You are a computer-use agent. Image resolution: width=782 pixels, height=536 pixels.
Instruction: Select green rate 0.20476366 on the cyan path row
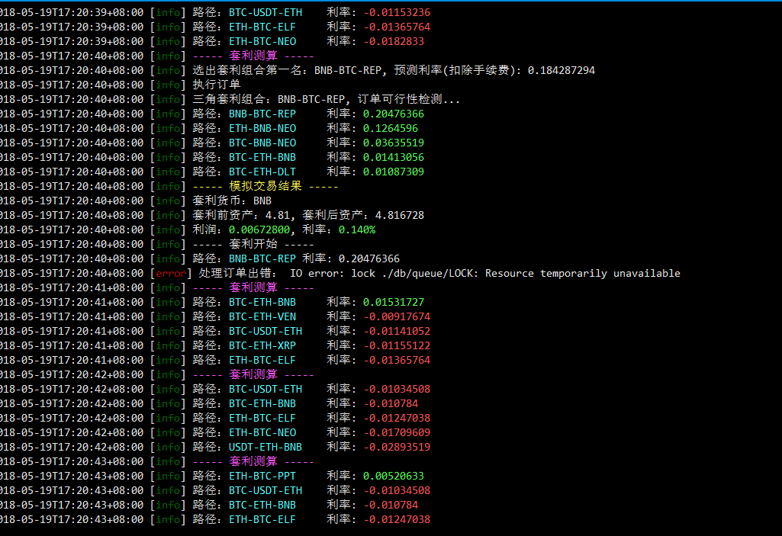pyautogui.click(x=394, y=114)
